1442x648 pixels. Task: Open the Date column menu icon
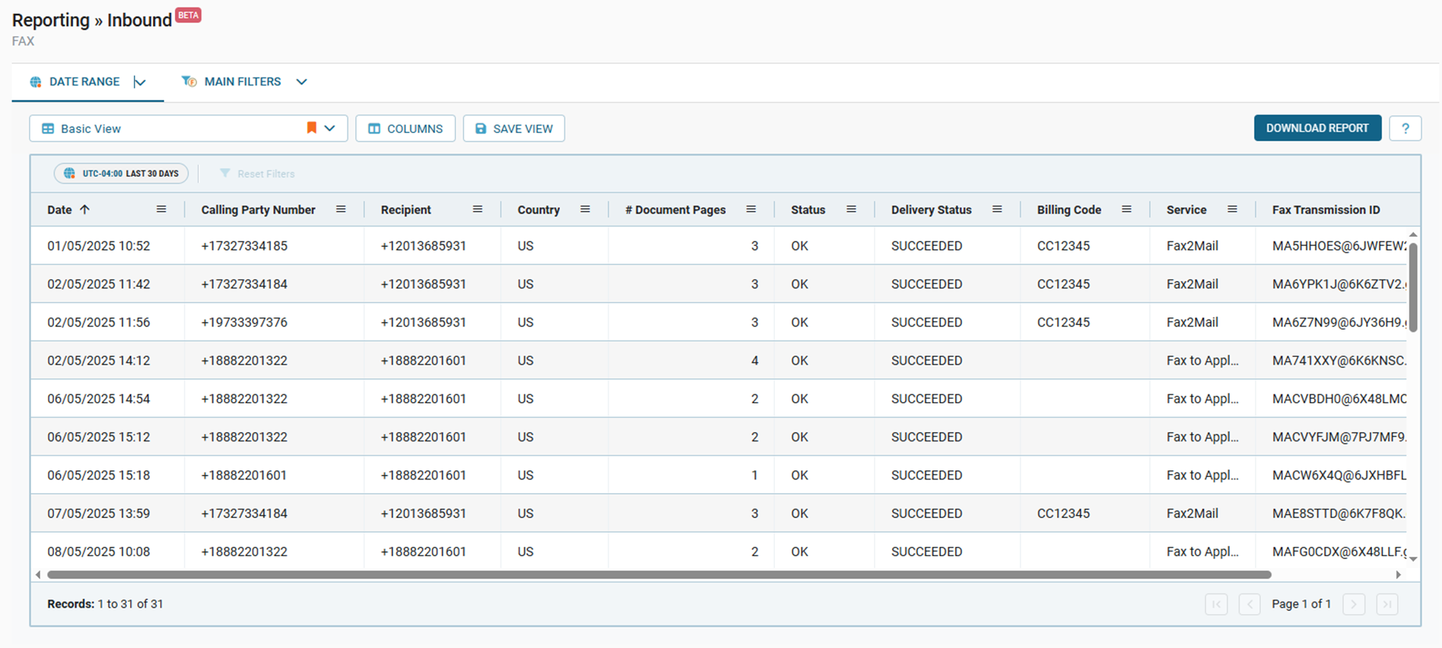[161, 210]
